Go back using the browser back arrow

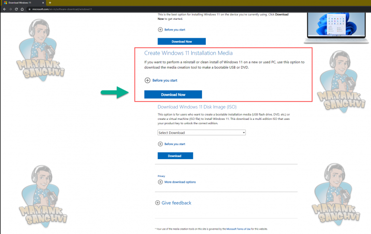tap(4, 9)
